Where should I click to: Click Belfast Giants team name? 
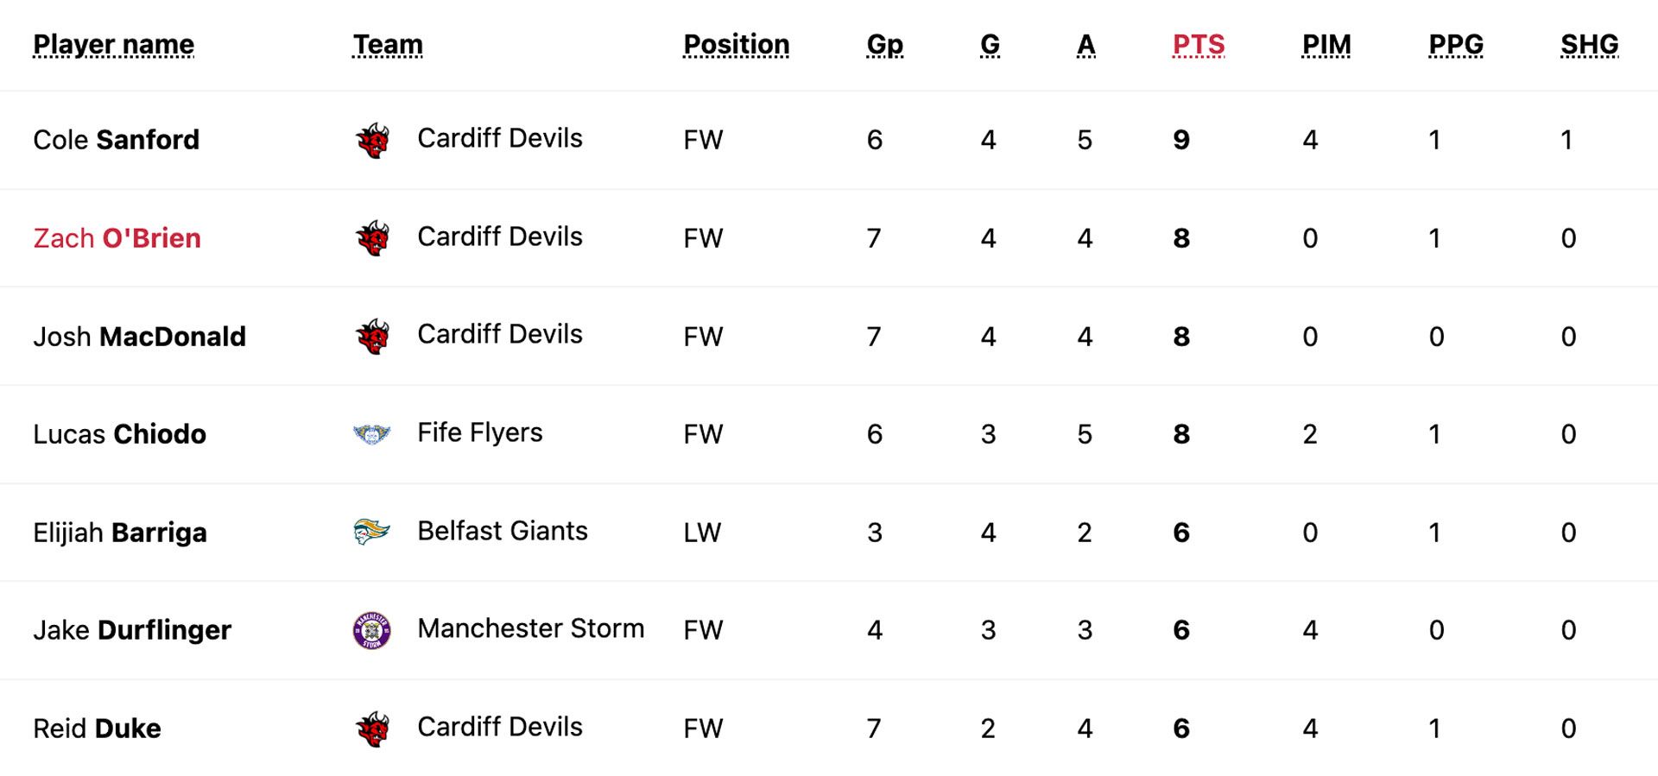[x=503, y=531]
